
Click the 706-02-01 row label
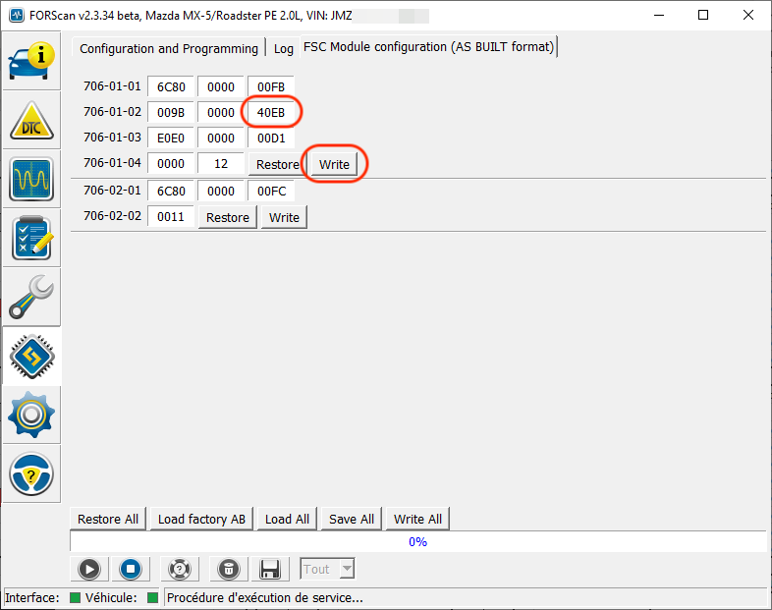coord(112,190)
